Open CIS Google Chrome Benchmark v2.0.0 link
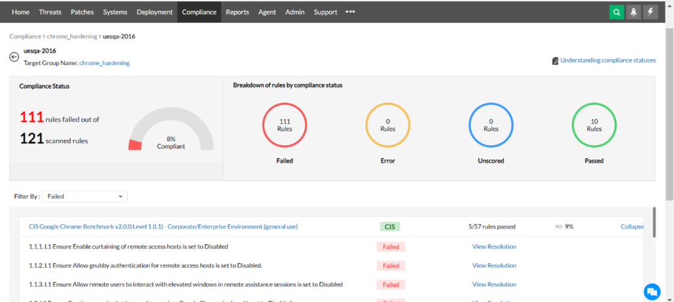The width and height of the screenshot is (674, 302). [163, 226]
